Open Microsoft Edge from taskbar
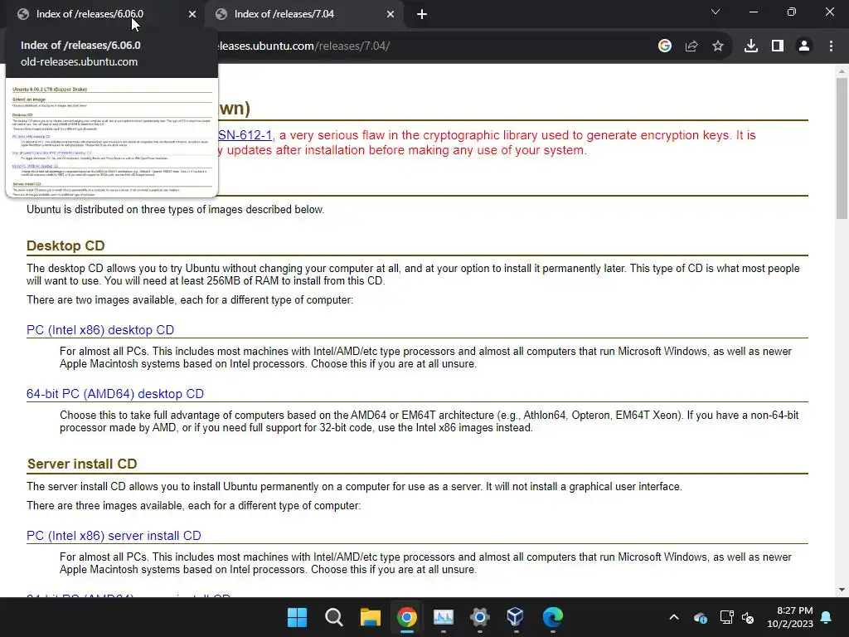Screen dimensions: 849x637 pyautogui.click(x=553, y=617)
